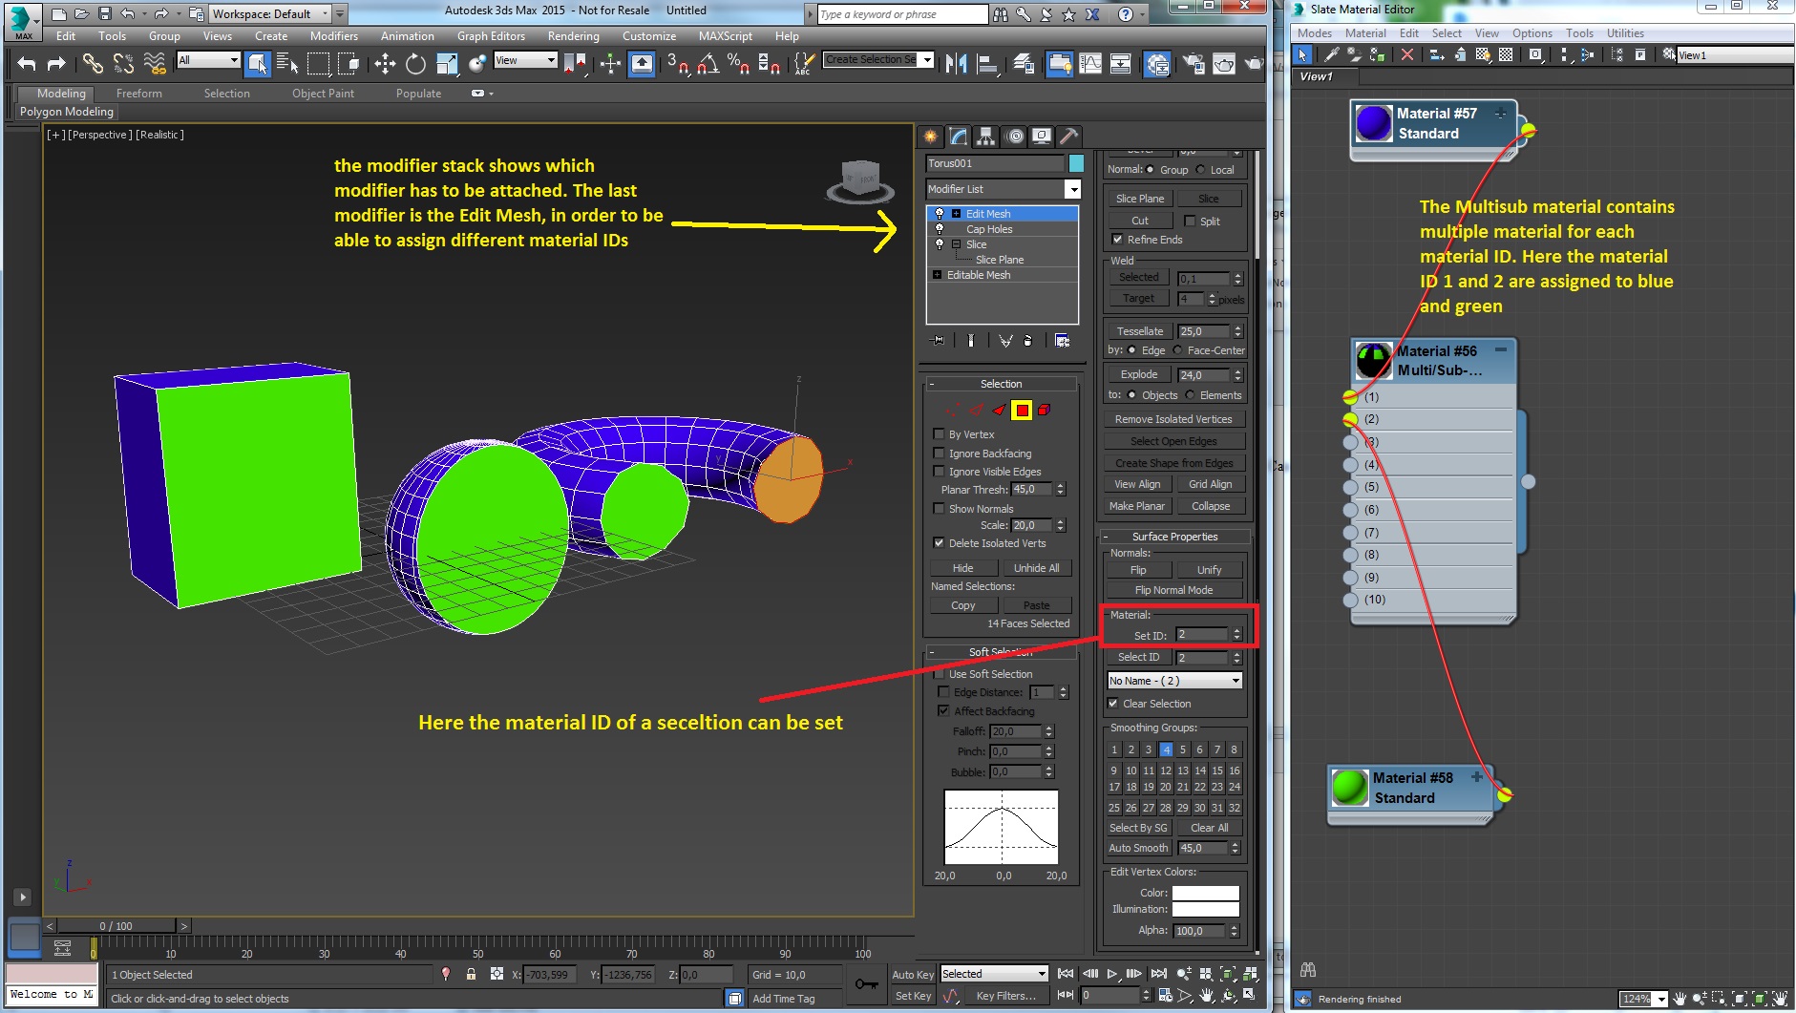Click the Explode button

tap(1139, 374)
